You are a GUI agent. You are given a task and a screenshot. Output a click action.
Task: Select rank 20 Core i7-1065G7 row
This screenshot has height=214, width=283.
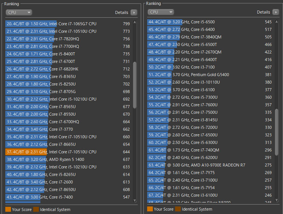pyautogui.click(x=68, y=24)
